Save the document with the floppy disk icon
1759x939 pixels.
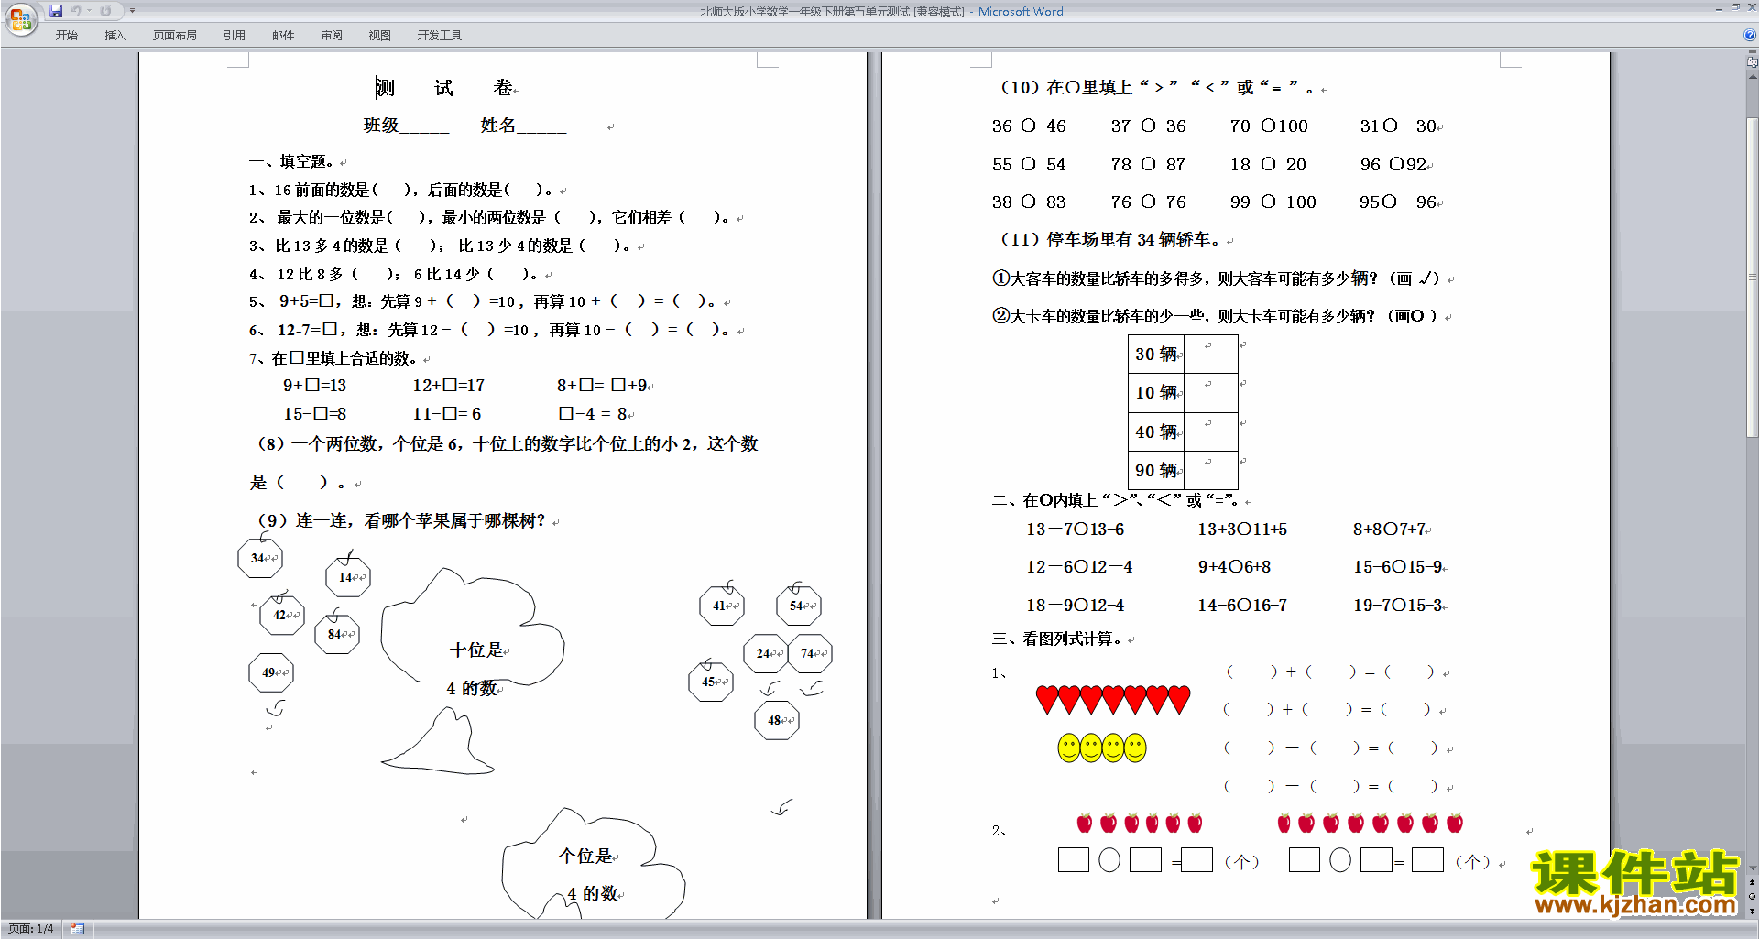(x=56, y=11)
